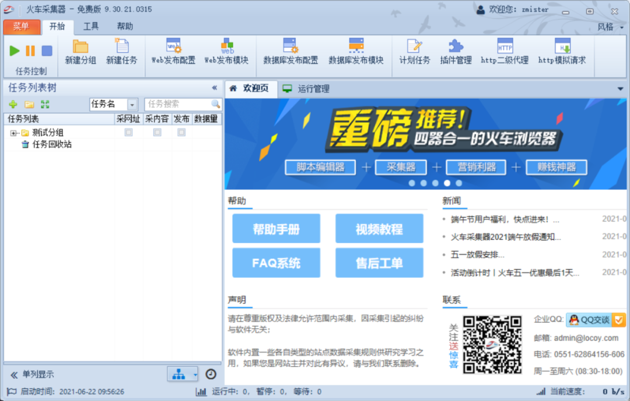The image size is (630, 401).
Task: Open news 五一放假安排
Action: [477, 255]
